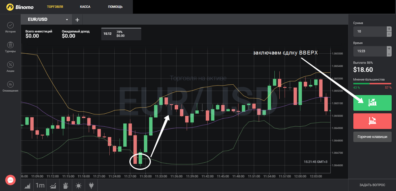Click ЗАДАТЬ ВОПРОС at the bottom right

pyautogui.click(x=372, y=185)
